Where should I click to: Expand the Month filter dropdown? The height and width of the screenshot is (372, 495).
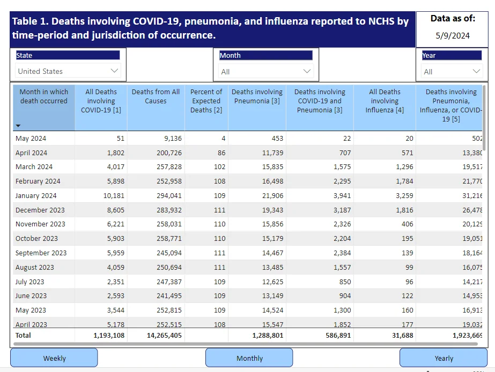coord(266,72)
